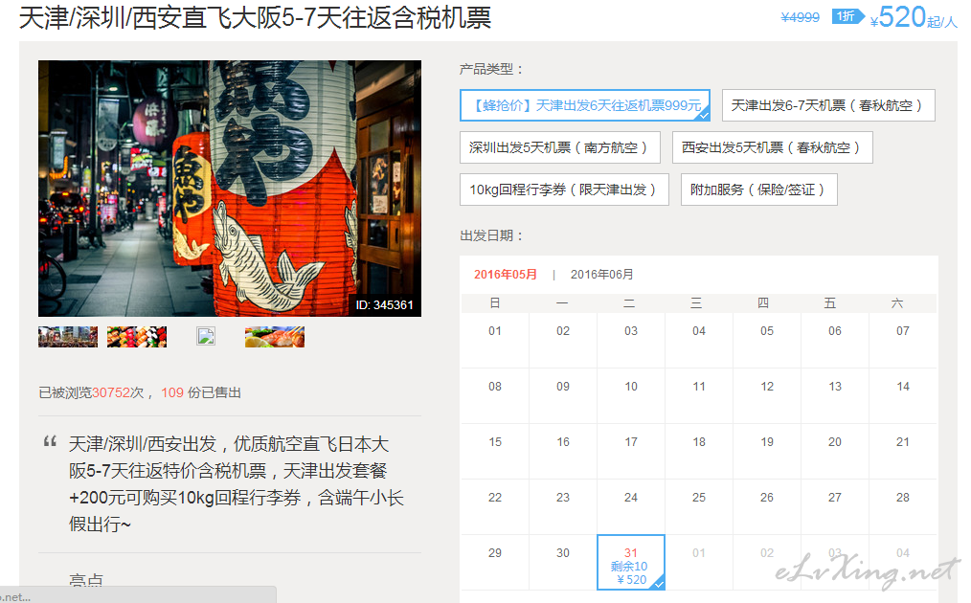Click the 三 weekday column header
The height and width of the screenshot is (603, 971).
pos(696,302)
